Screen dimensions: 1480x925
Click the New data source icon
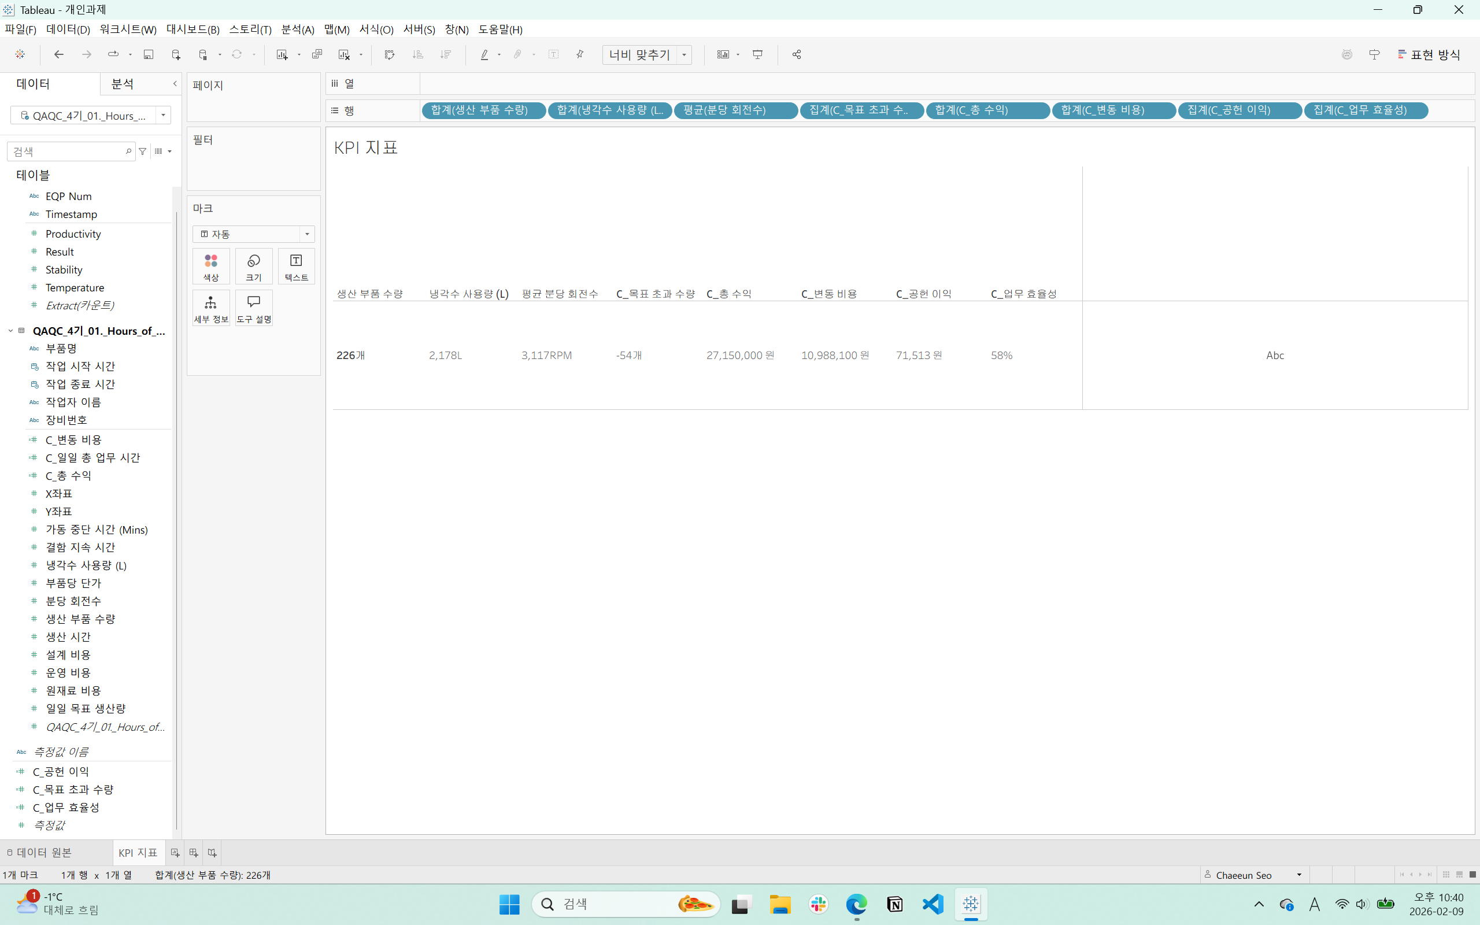[176, 54]
